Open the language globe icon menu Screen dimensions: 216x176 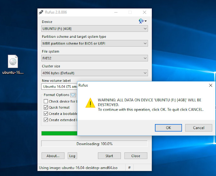[x=142, y=21]
